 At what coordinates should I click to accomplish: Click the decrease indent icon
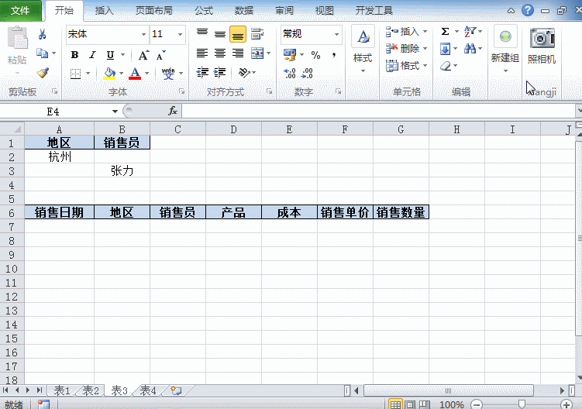pyautogui.click(x=202, y=72)
